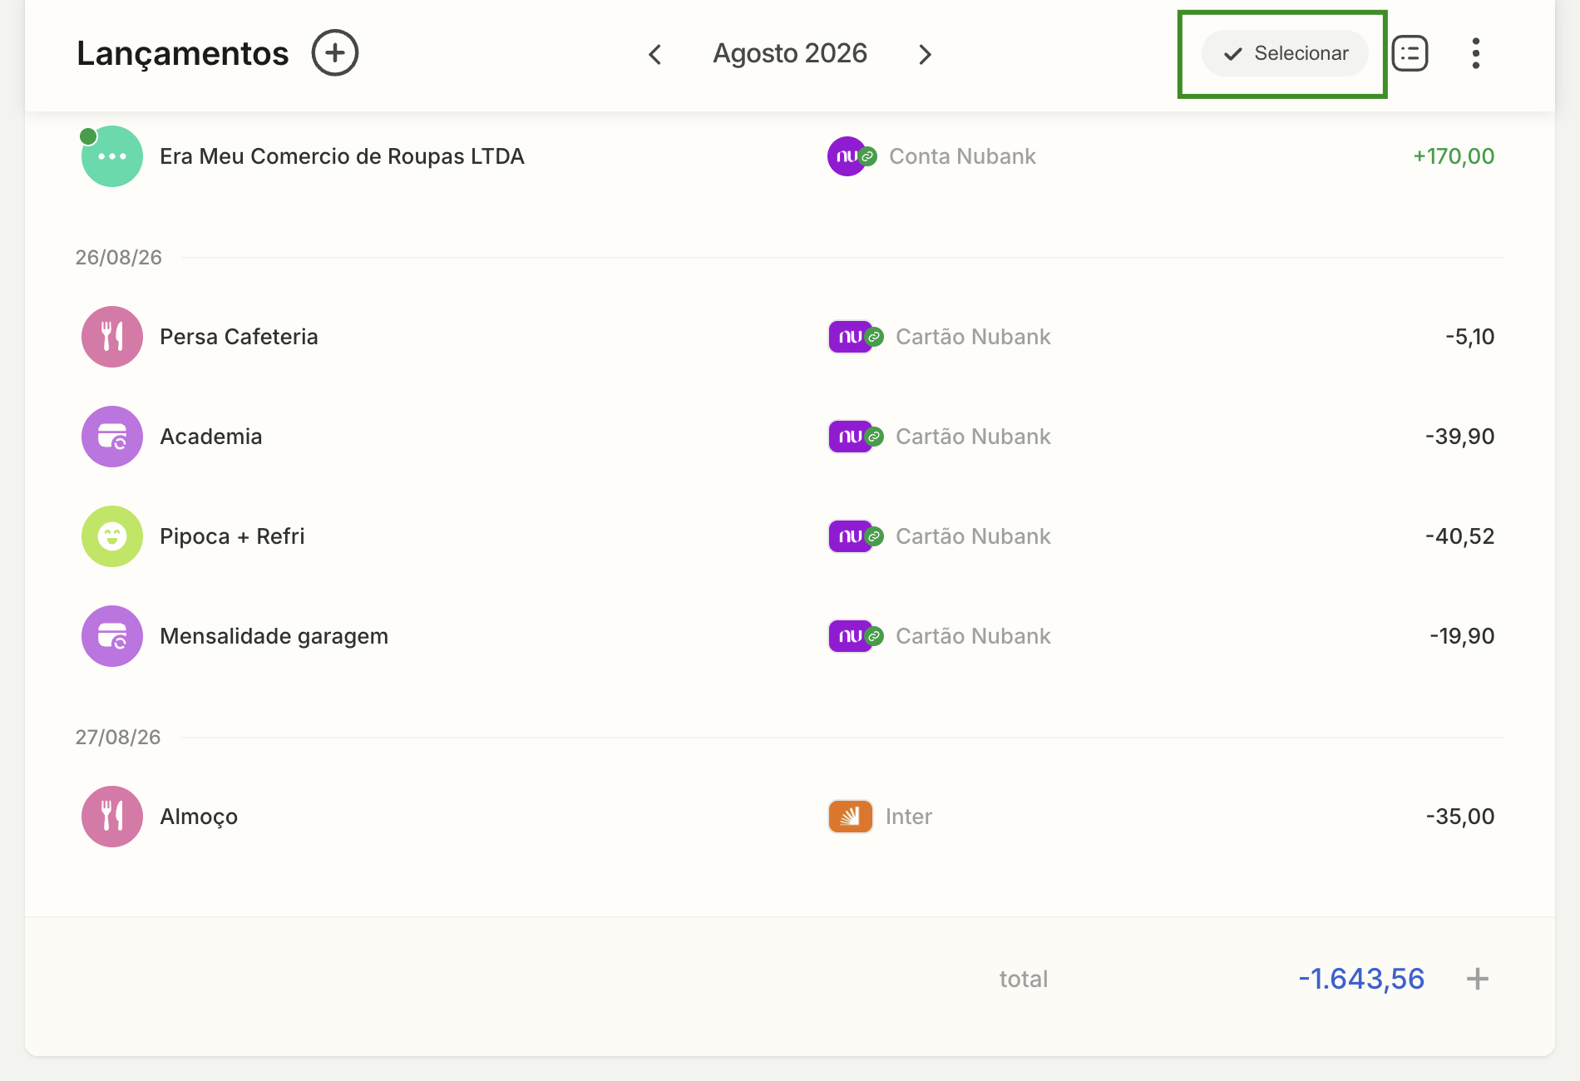Viewport: 1580px width, 1081px height.
Task: Open the three-dot more options menu
Action: [x=1476, y=53]
